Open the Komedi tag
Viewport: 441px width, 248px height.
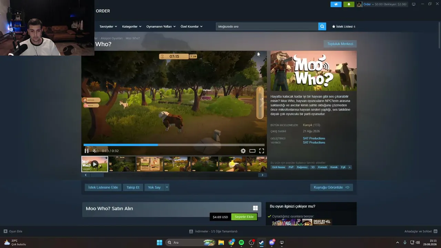322,167
